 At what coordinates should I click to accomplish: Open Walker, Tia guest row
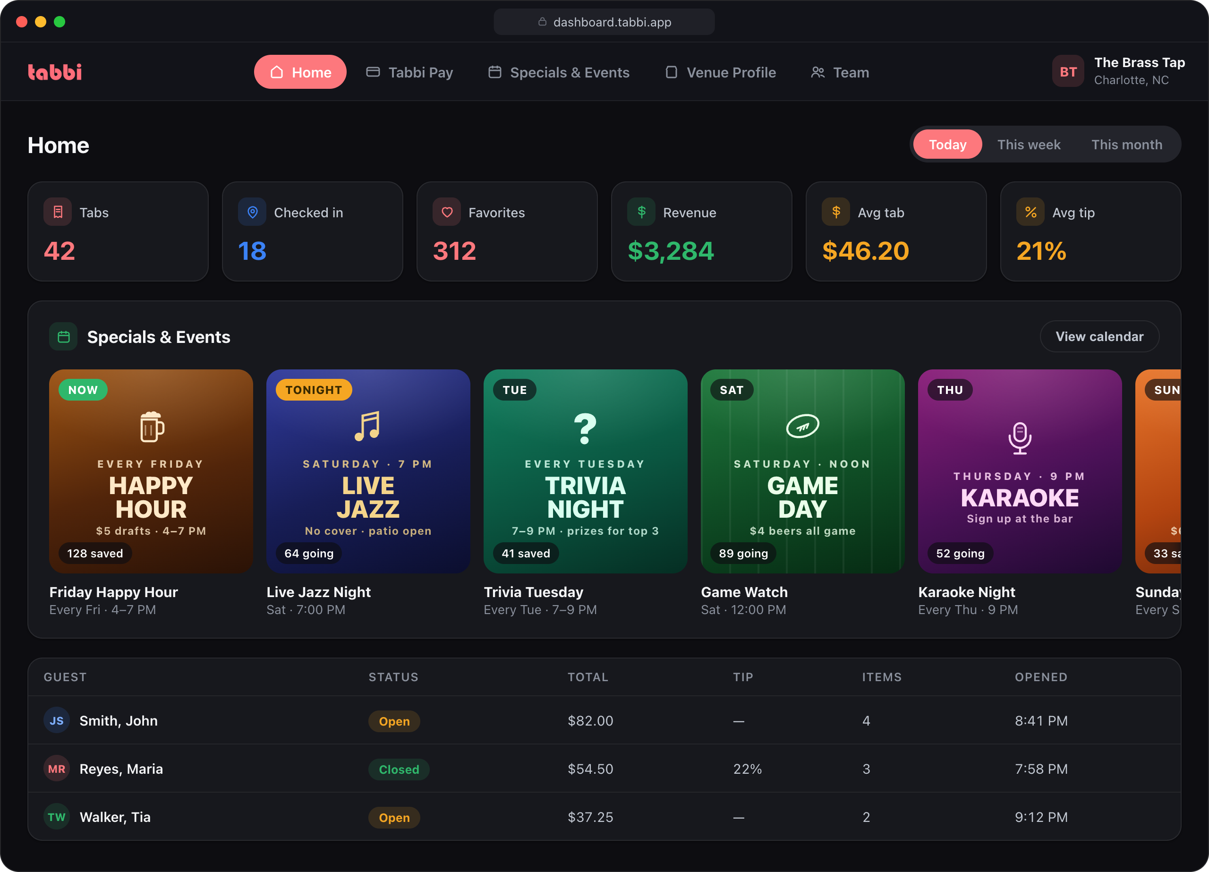(x=604, y=817)
